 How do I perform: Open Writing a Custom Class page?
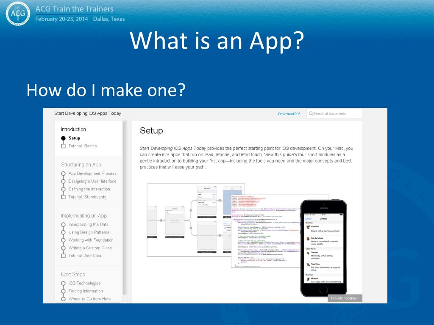point(90,248)
